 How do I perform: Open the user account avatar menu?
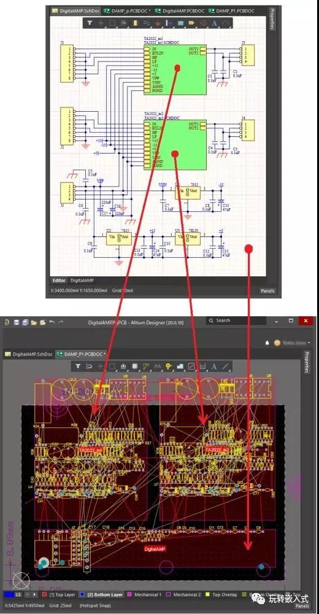278,343
